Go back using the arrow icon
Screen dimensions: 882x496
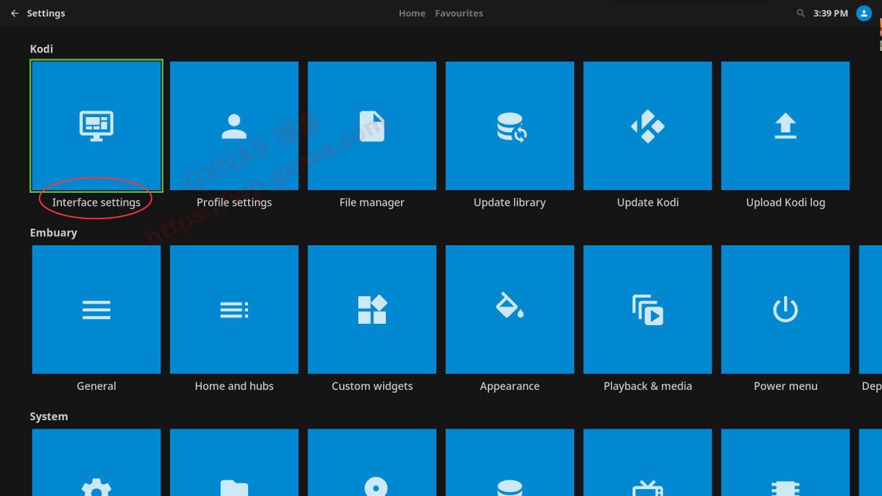14,13
